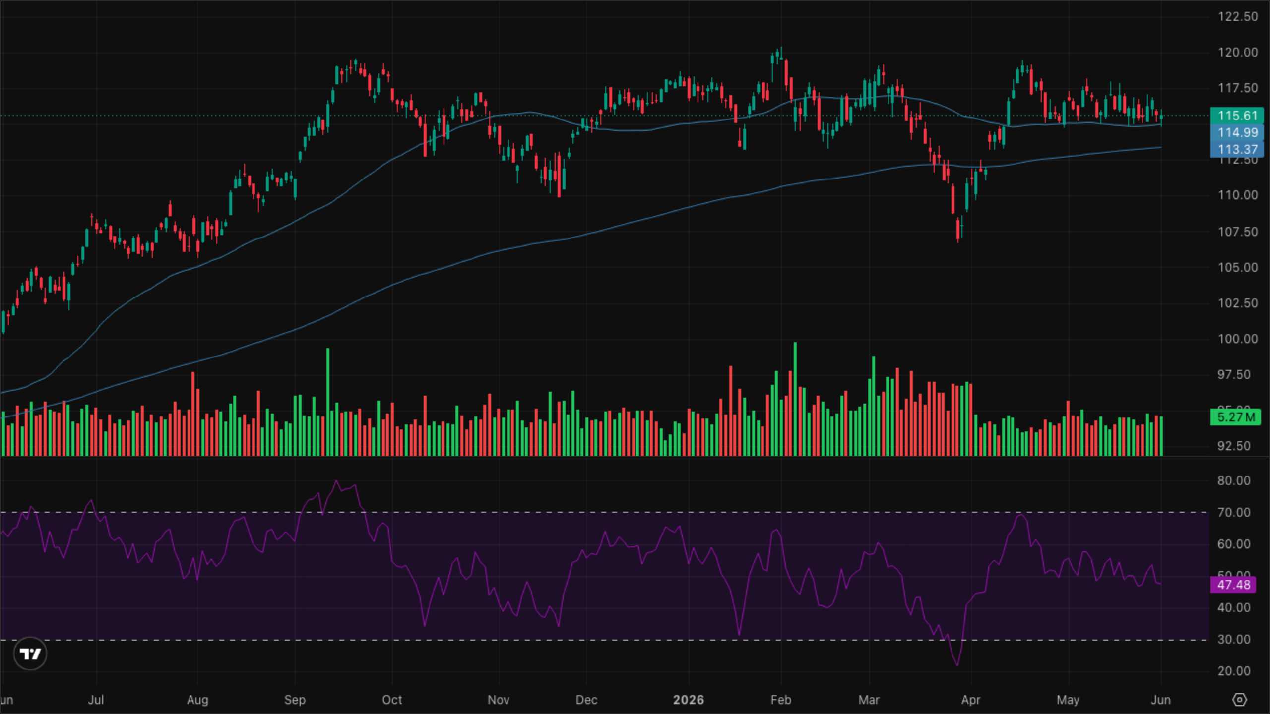
Task: Click the 114.99 moving average label
Action: point(1237,132)
